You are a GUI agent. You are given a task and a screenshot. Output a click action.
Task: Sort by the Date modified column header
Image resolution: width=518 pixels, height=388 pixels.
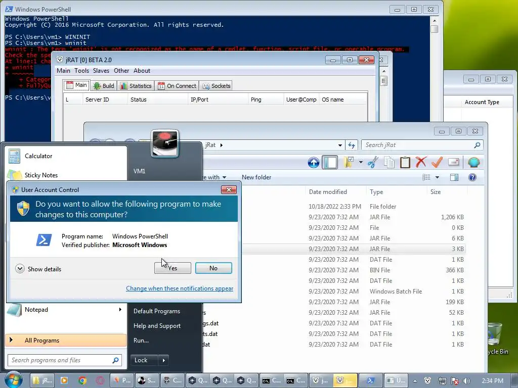point(336,191)
